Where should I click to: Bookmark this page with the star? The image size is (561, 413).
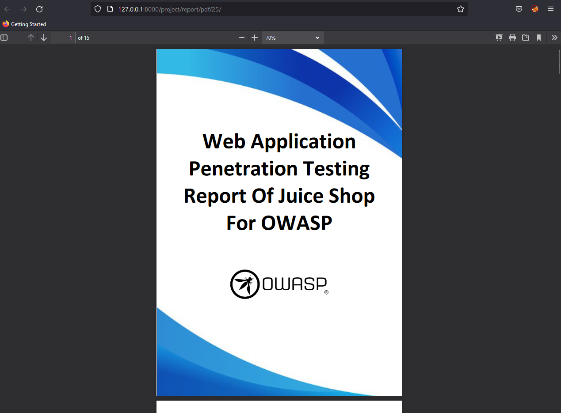click(x=461, y=9)
